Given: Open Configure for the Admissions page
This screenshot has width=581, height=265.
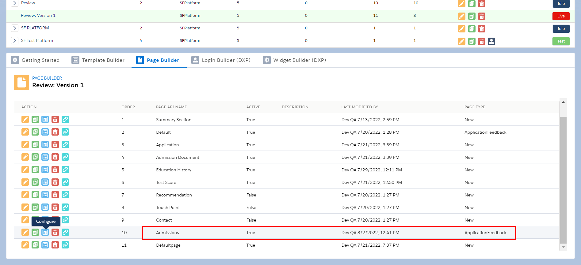Looking at the screenshot, I should [45, 232].
